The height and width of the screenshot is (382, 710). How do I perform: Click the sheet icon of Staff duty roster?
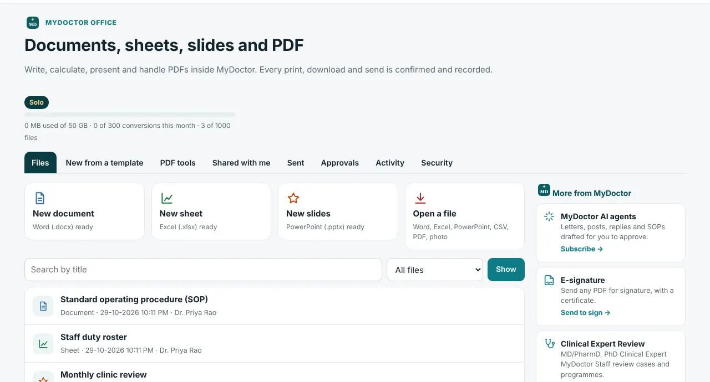(x=43, y=343)
